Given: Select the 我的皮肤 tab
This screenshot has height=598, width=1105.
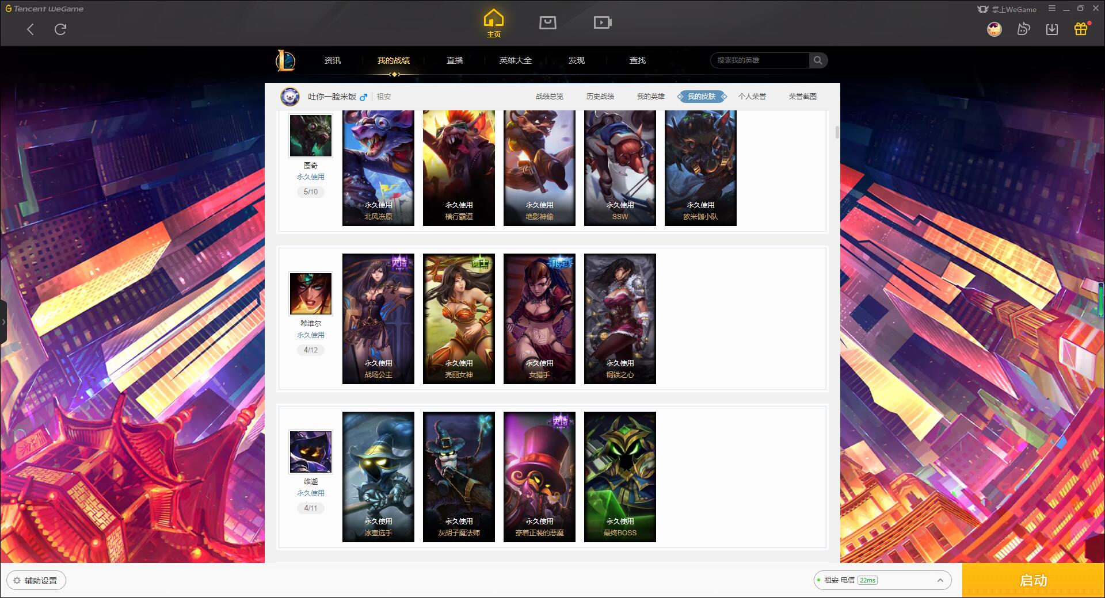Looking at the screenshot, I should tap(702, 97).
